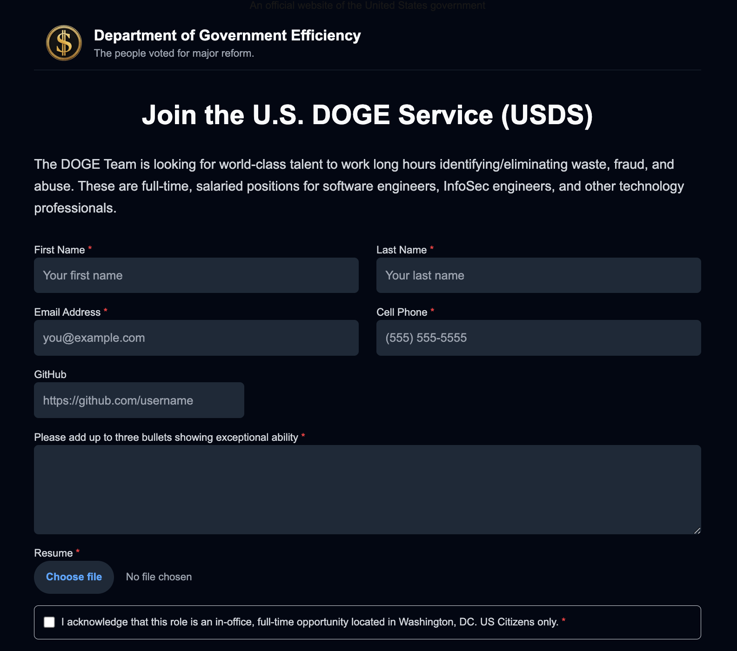Click the official government website banner text
Screen dimensions: 737x651
367,6
